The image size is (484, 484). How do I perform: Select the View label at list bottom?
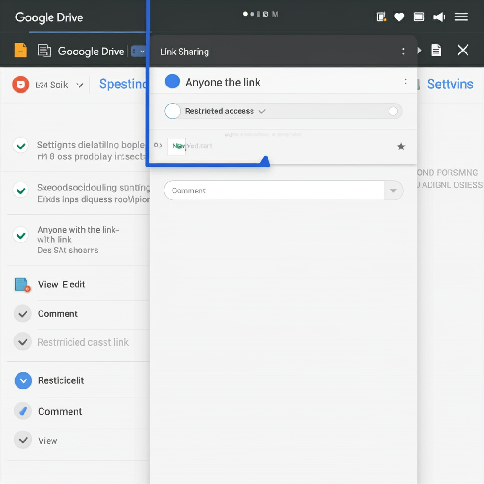click(x=48, y=441)
